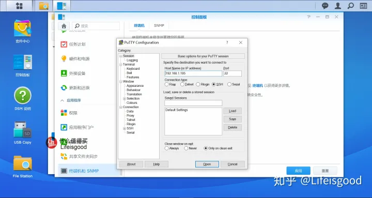Viewport: 372px width, 198px height.
Task: Open the notifications chat bubble icon
Action: tap(325, 6)
